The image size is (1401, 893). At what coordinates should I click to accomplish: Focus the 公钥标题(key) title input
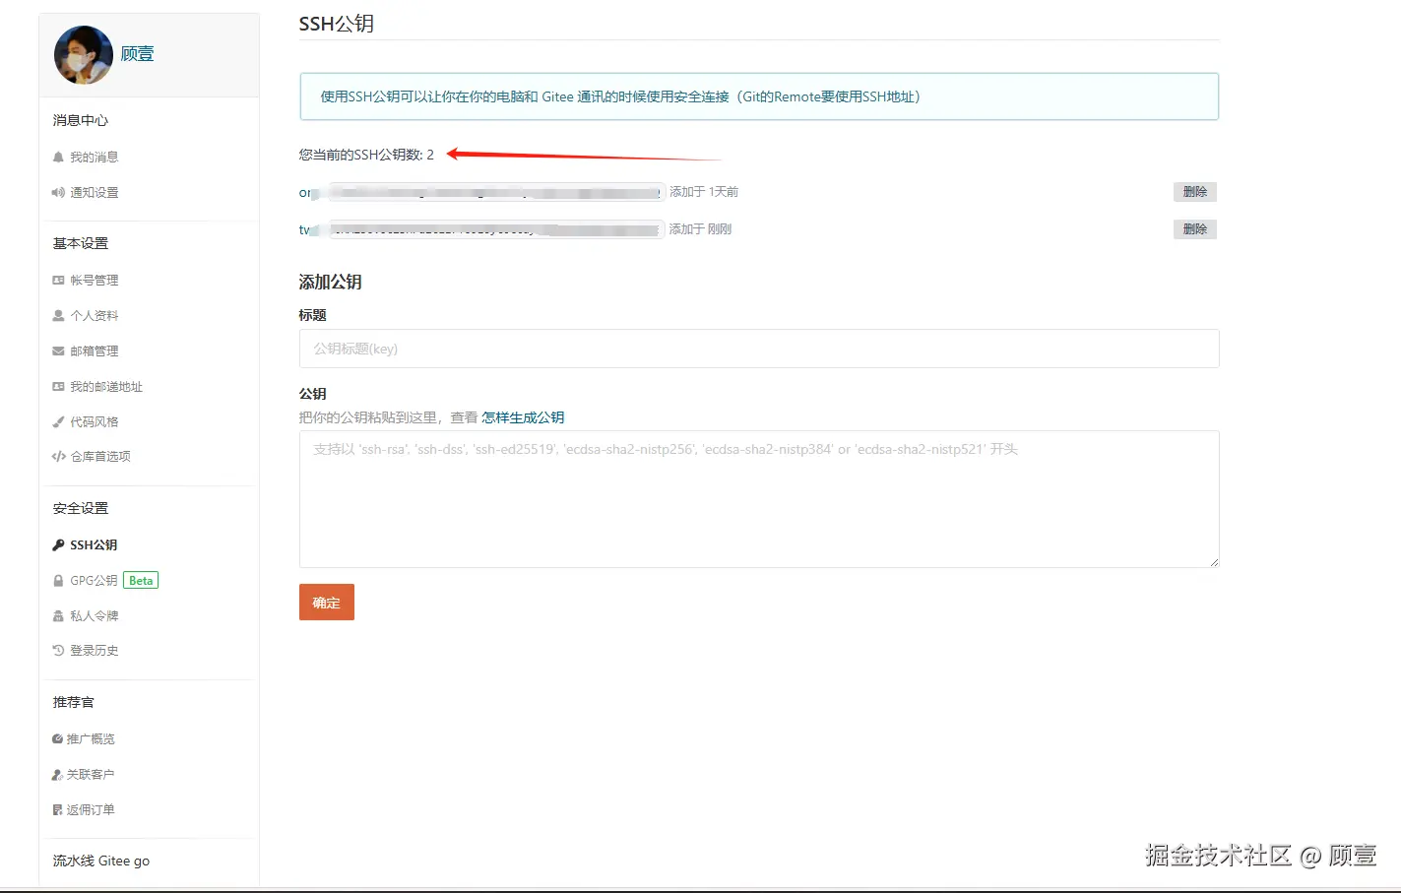pyautogui.click(x=759, y=349)
